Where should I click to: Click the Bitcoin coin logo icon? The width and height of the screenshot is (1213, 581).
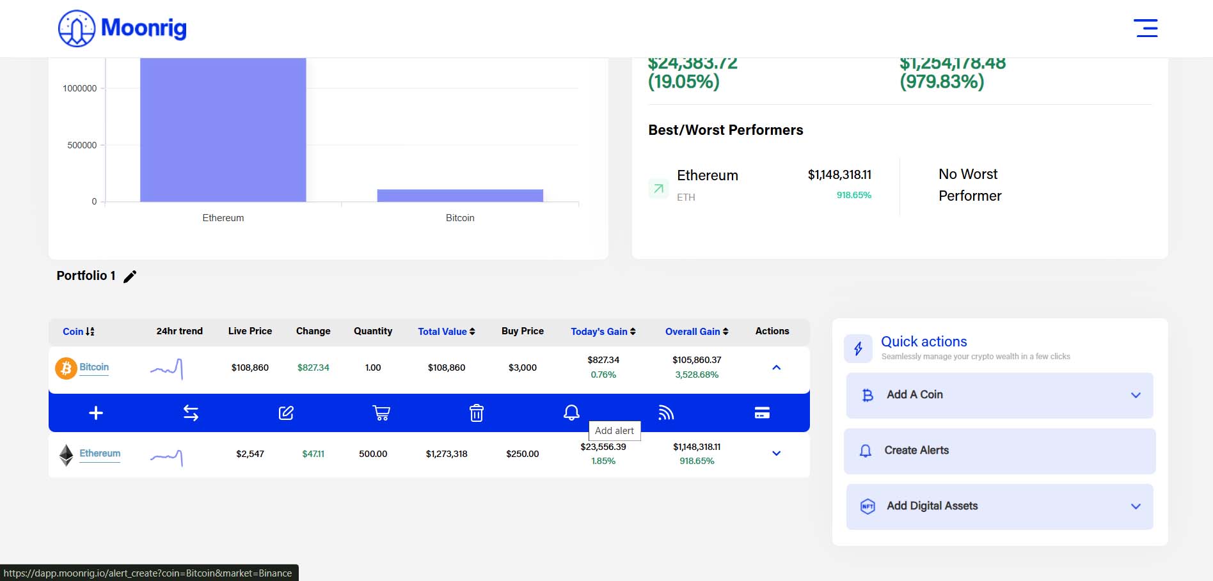point(66,368)
